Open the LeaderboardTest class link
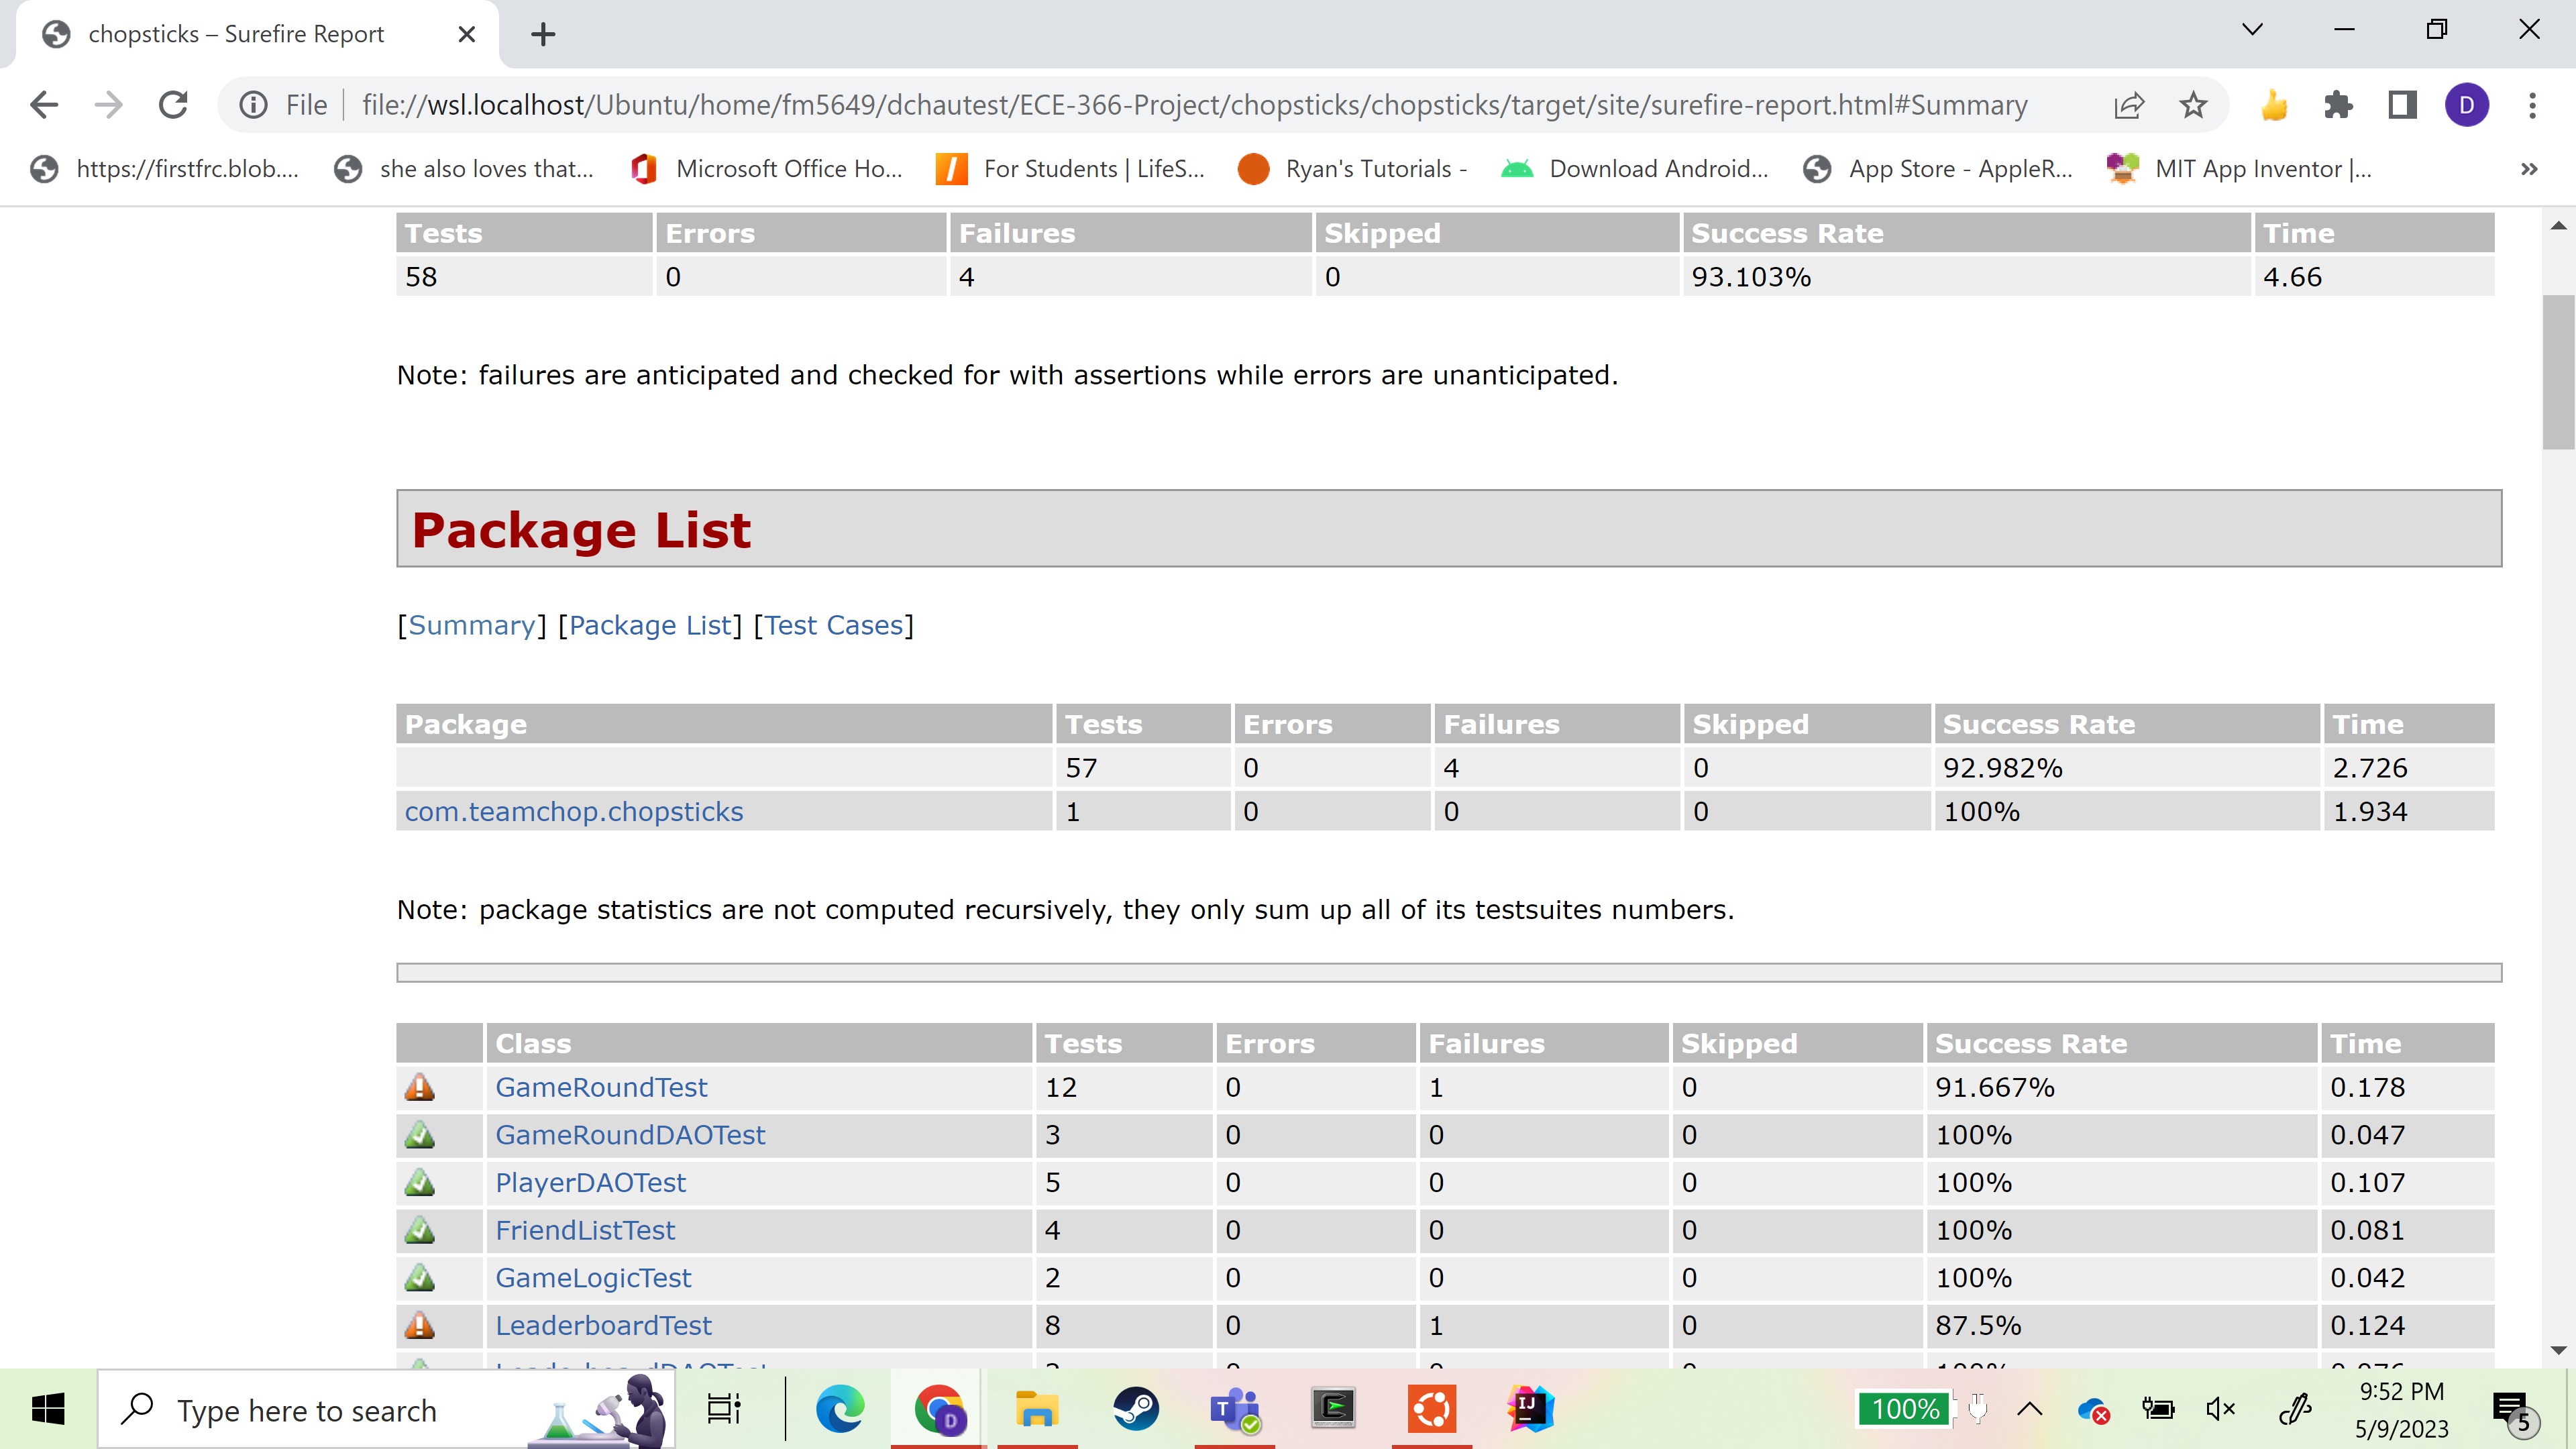Image resolution: width=2576 pixels, height=1449 pixels. coord(603,1325)
